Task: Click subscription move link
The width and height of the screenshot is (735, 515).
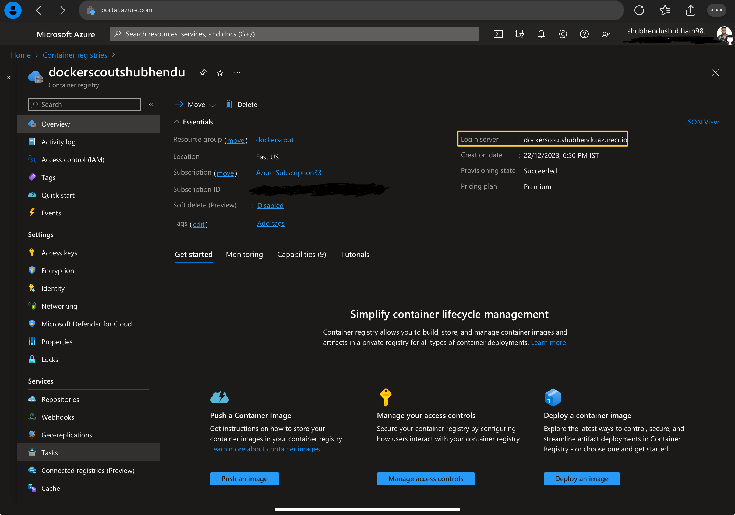Action: tap(225, 173)
